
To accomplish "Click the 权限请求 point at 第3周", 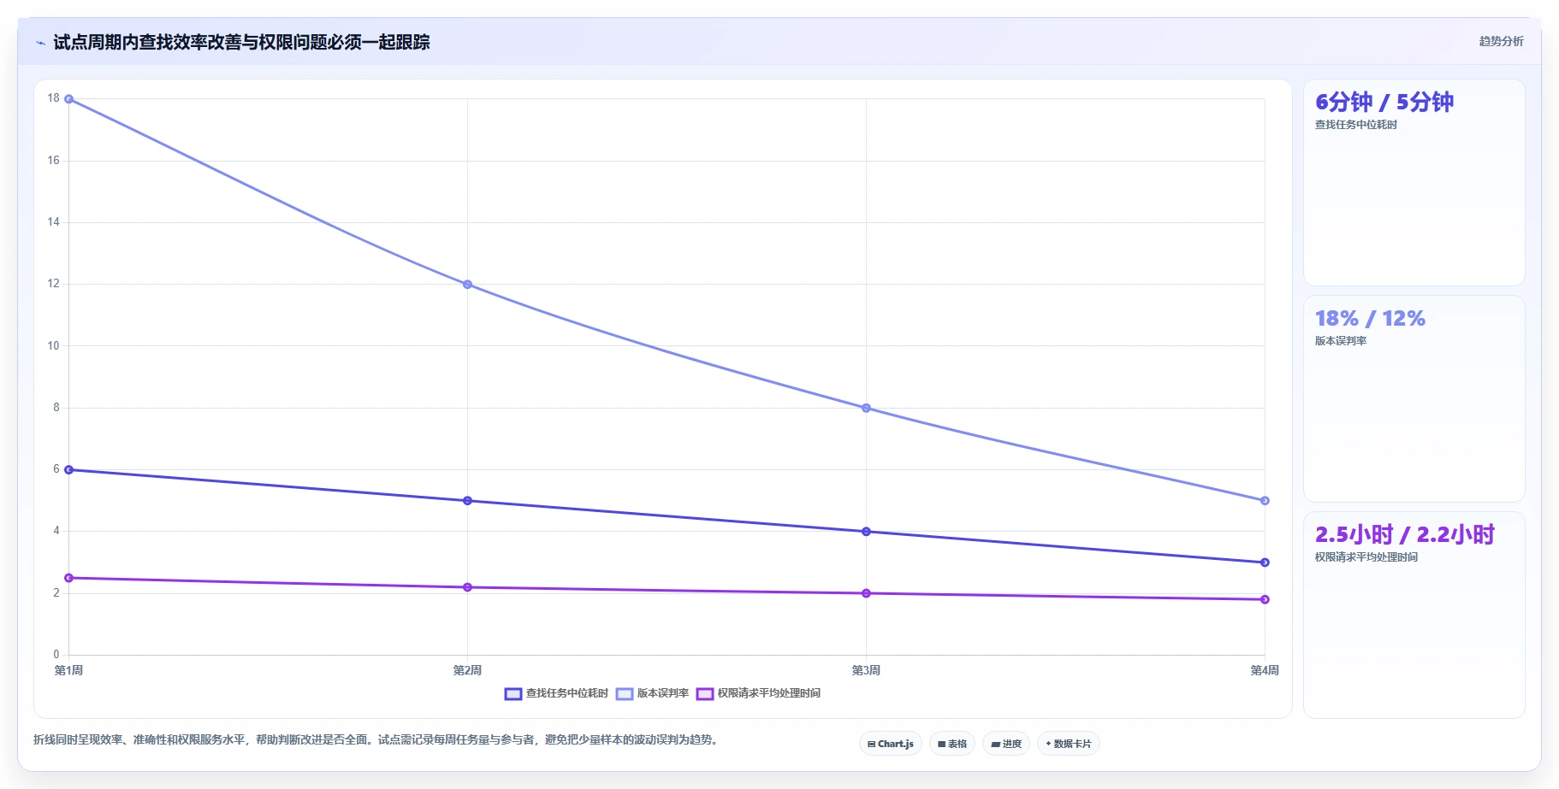I will [866, 593].
